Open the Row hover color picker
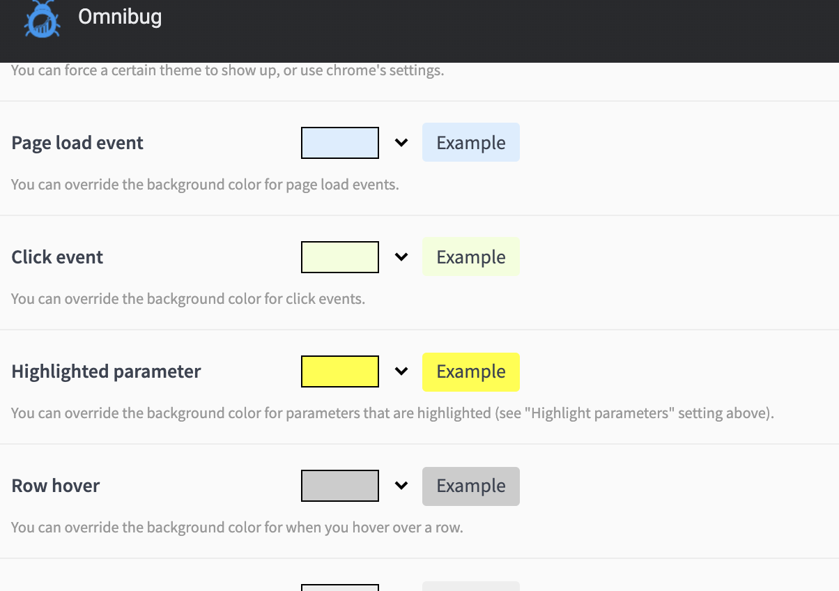The width and height of the screenshot is (839, 591). click(x=339, y=486)
